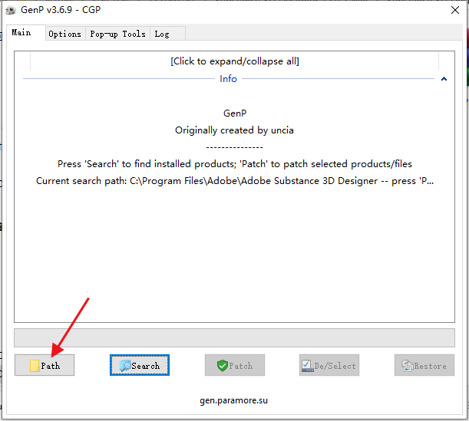The height and width of the screenshot is (421, 469).
Task: Click the Info group label
Action: click(228, 79)
